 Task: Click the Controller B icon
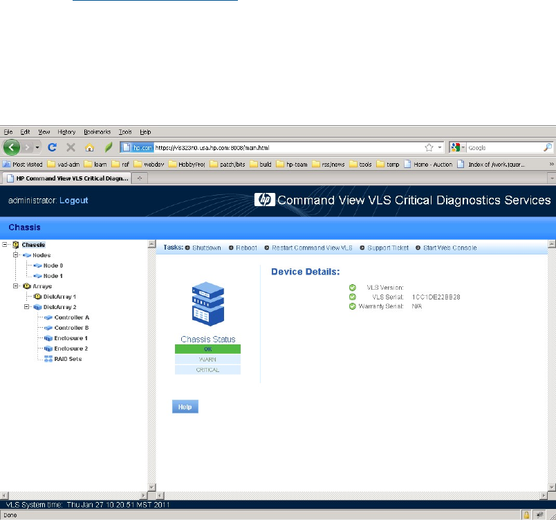pyautogui.click(x=48, y=328)
